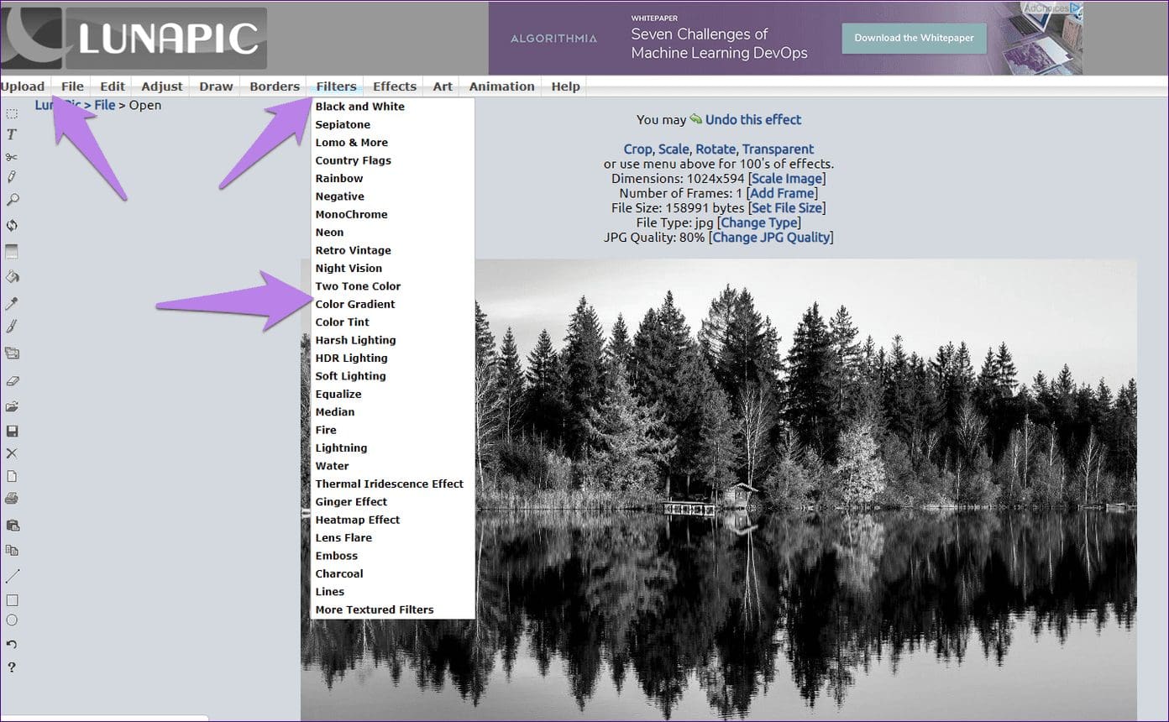Save the image with the floppy disk icon
Screen dimensions: 1169x722
(x=12, y=431)
